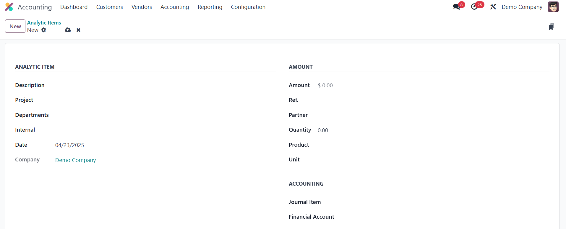Open the user avatar menu
This screenshot has width=566, height=229.
(553, 7)
